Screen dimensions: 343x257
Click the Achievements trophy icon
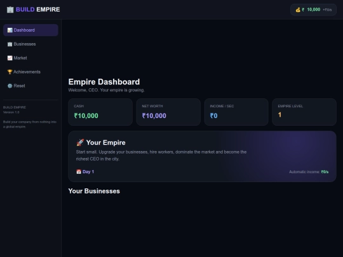pos(10,72)
